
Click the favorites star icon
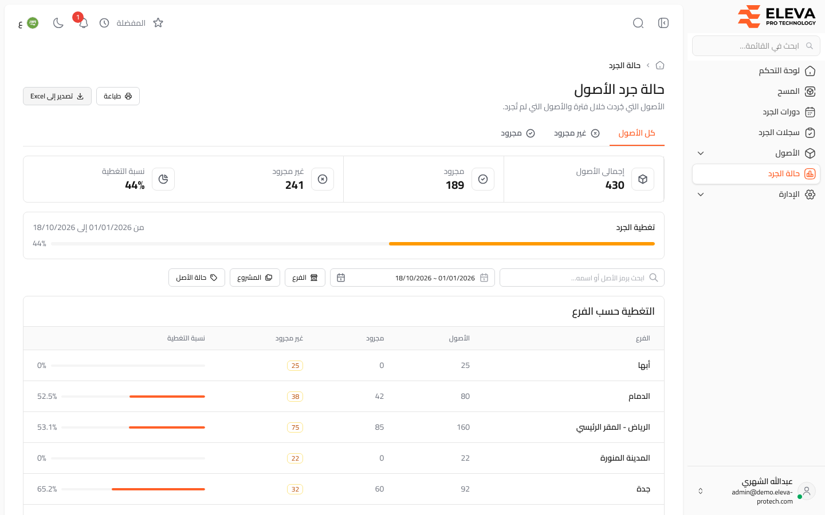(158, 23)
